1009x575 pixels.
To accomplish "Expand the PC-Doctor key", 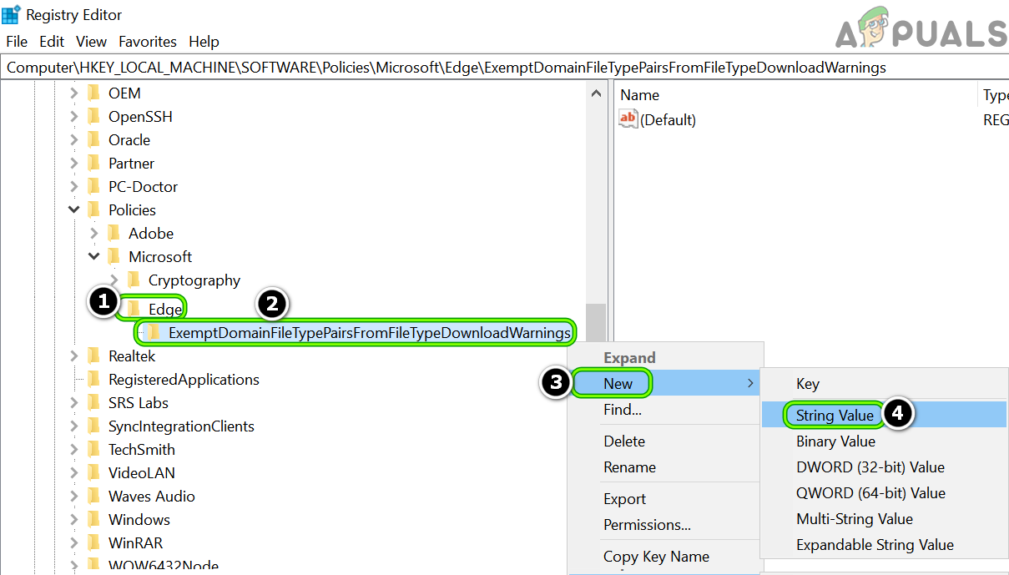I will [x=74, y=187].
